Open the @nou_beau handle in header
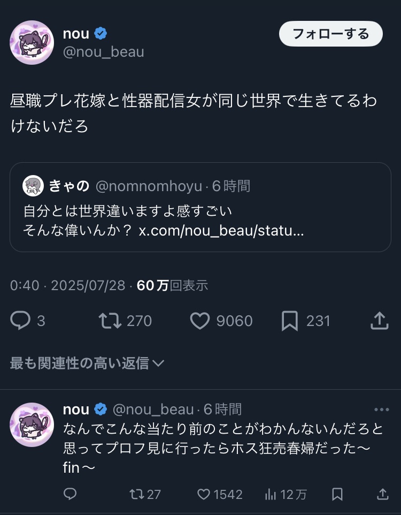 (103, 52)
